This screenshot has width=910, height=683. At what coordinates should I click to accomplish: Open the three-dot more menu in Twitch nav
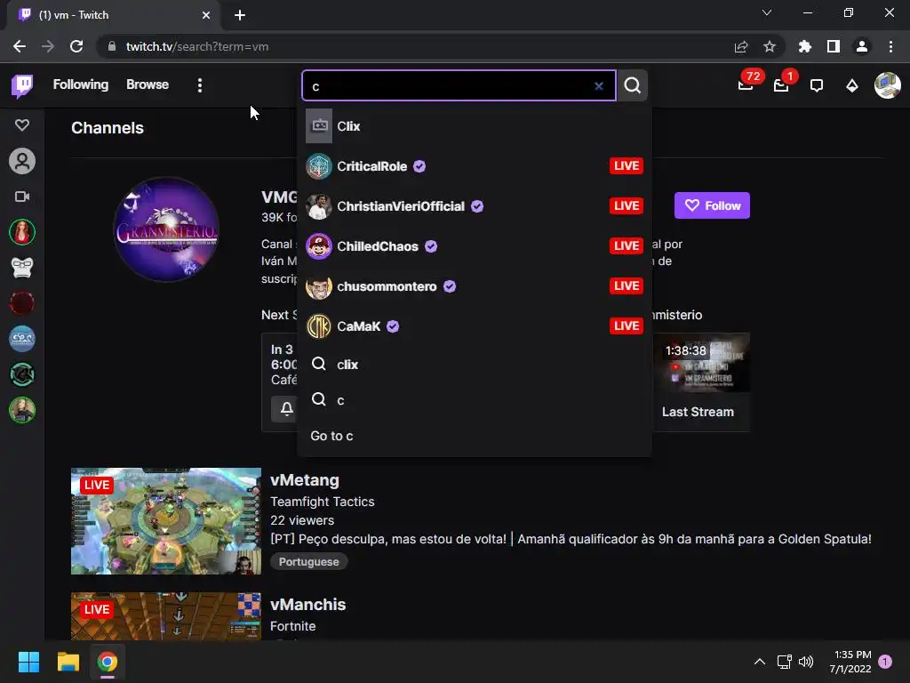pos(200,85)
